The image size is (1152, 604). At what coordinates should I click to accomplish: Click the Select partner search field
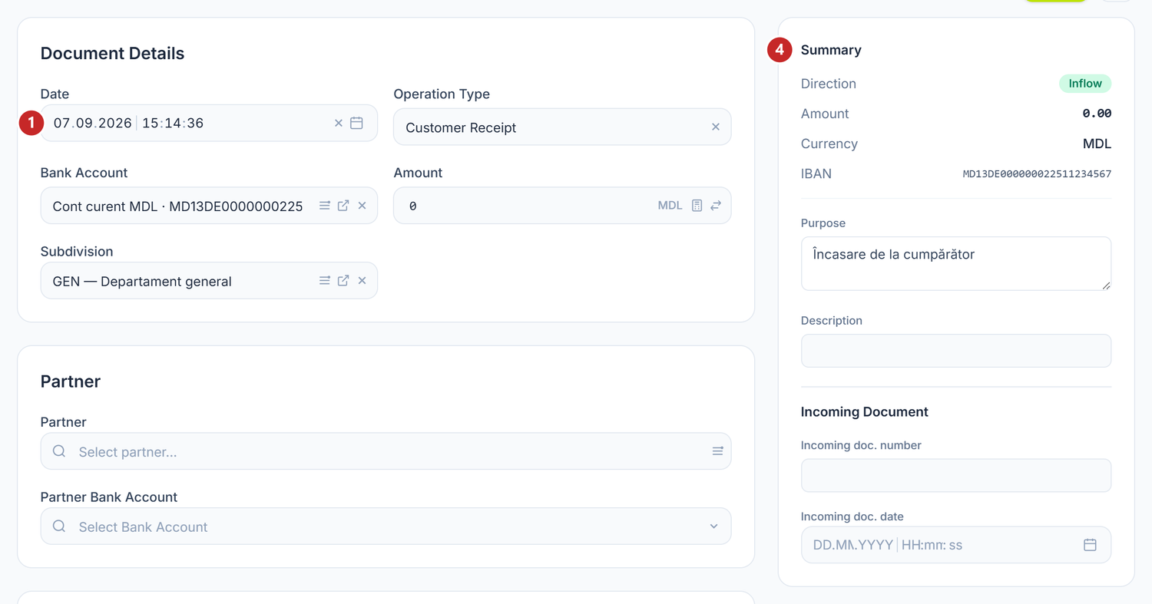pyautogui.click(x=386, y=451)
